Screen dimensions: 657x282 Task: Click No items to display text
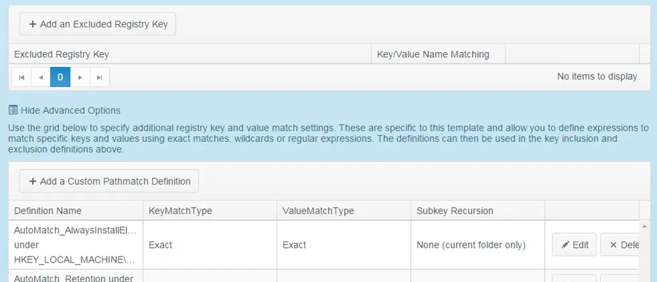(597, 76)
